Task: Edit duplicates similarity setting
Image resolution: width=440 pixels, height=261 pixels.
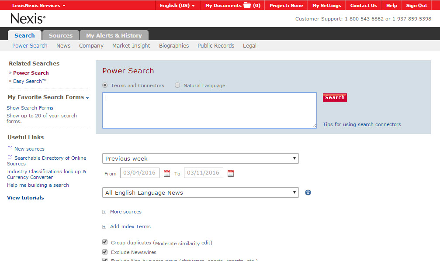Action: pos(206,243)
